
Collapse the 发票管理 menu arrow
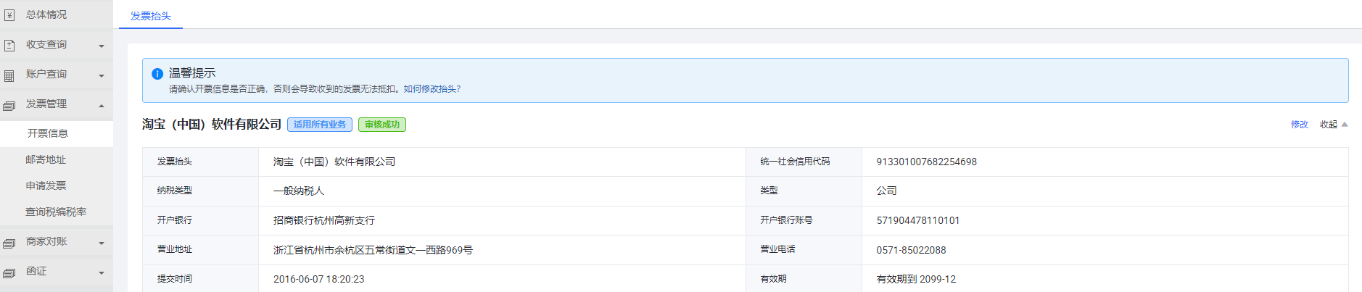pos(102,106)
